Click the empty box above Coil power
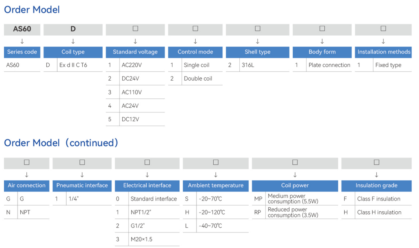 (x=295, y=162)
